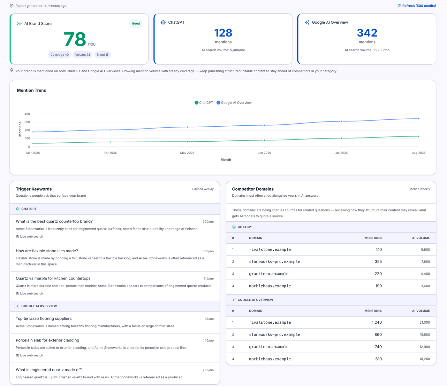Image resolution: width=447 pixels, height=386 pixels.
Task: Select the Volume 23 chip
Action: pyautogui.click(x=83, y=55)
